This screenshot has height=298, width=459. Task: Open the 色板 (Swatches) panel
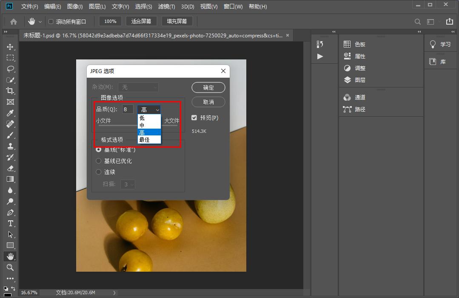tap(359, 44)
